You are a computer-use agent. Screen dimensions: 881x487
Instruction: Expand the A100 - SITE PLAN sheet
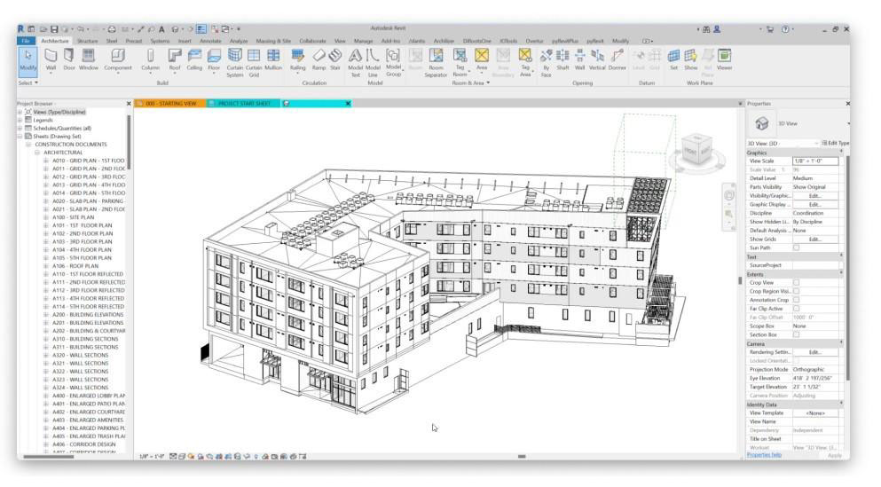tap(46, 217)
